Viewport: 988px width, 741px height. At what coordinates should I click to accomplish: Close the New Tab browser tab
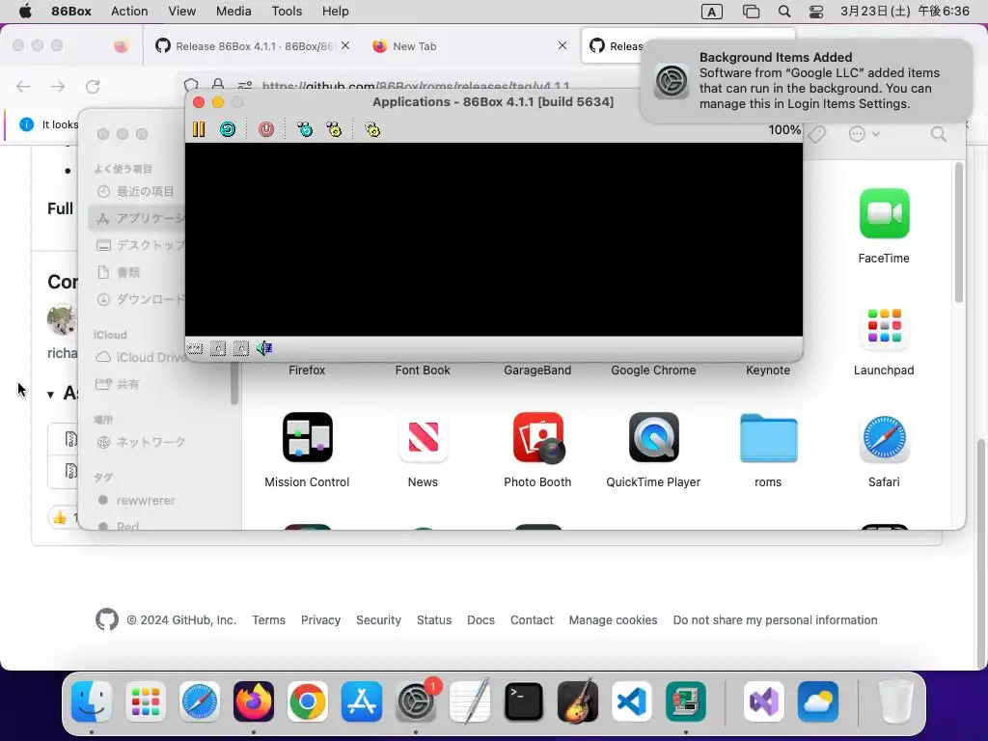coord(563,45)
